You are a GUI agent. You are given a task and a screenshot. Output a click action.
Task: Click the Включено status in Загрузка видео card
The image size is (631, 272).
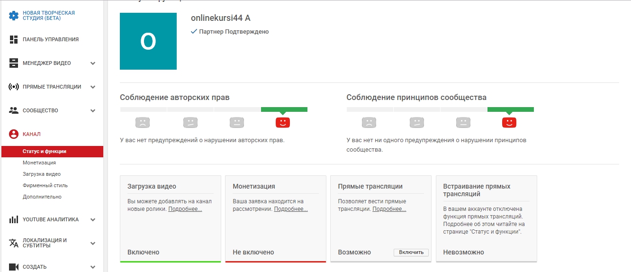(144, 252)
